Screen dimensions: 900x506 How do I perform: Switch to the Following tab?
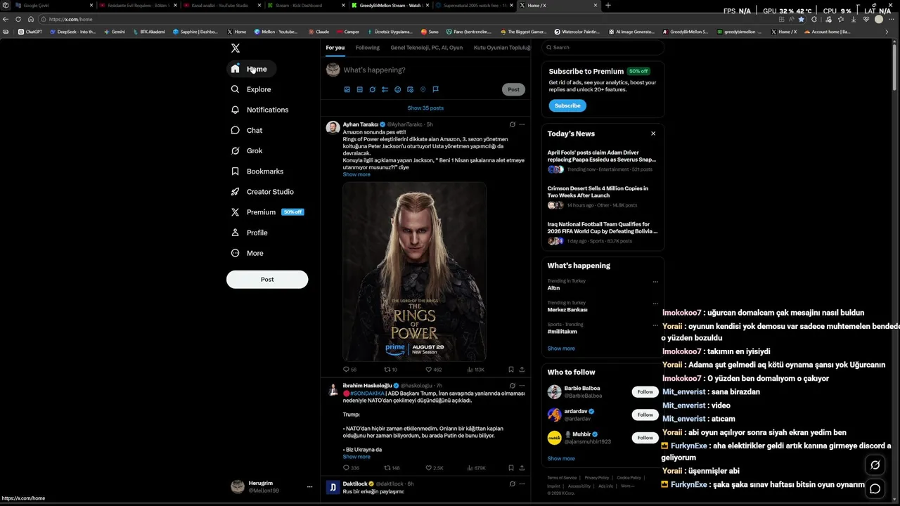point(367,48)
